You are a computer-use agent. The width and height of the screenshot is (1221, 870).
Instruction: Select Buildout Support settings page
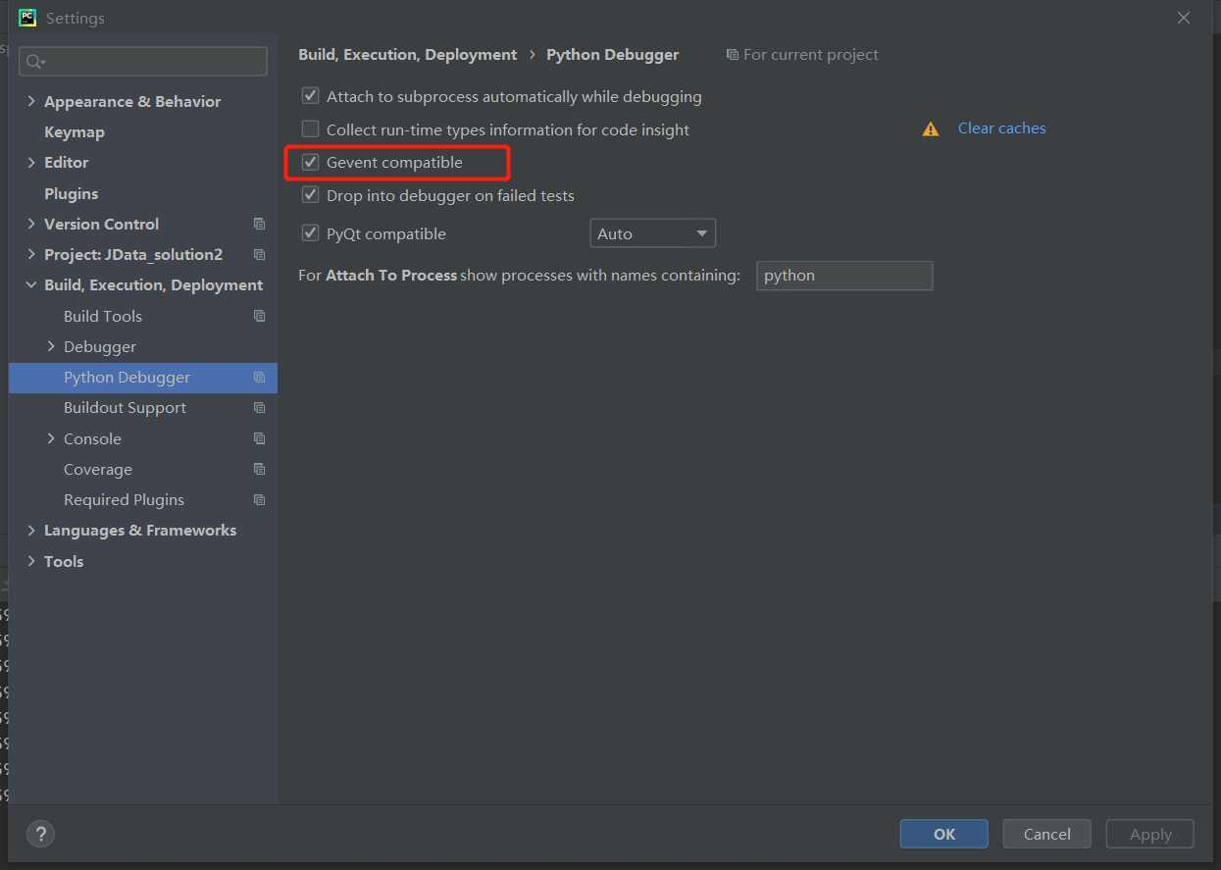point(125,408)
